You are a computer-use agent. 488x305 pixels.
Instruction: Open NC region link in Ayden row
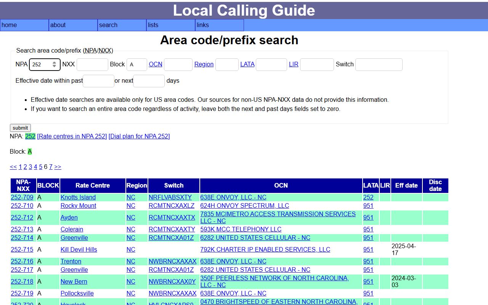point(131,218)
